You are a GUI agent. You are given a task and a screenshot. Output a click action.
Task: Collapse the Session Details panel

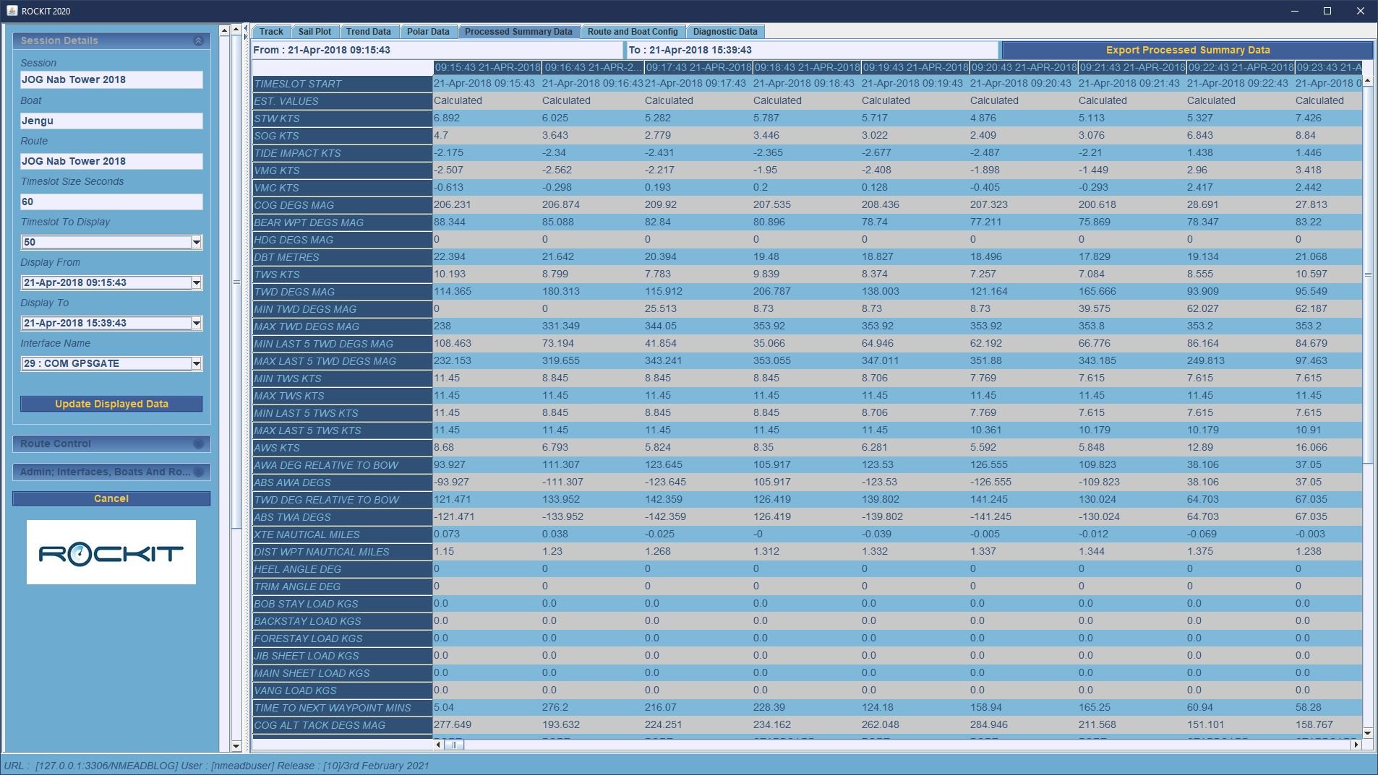click(198, 41)
